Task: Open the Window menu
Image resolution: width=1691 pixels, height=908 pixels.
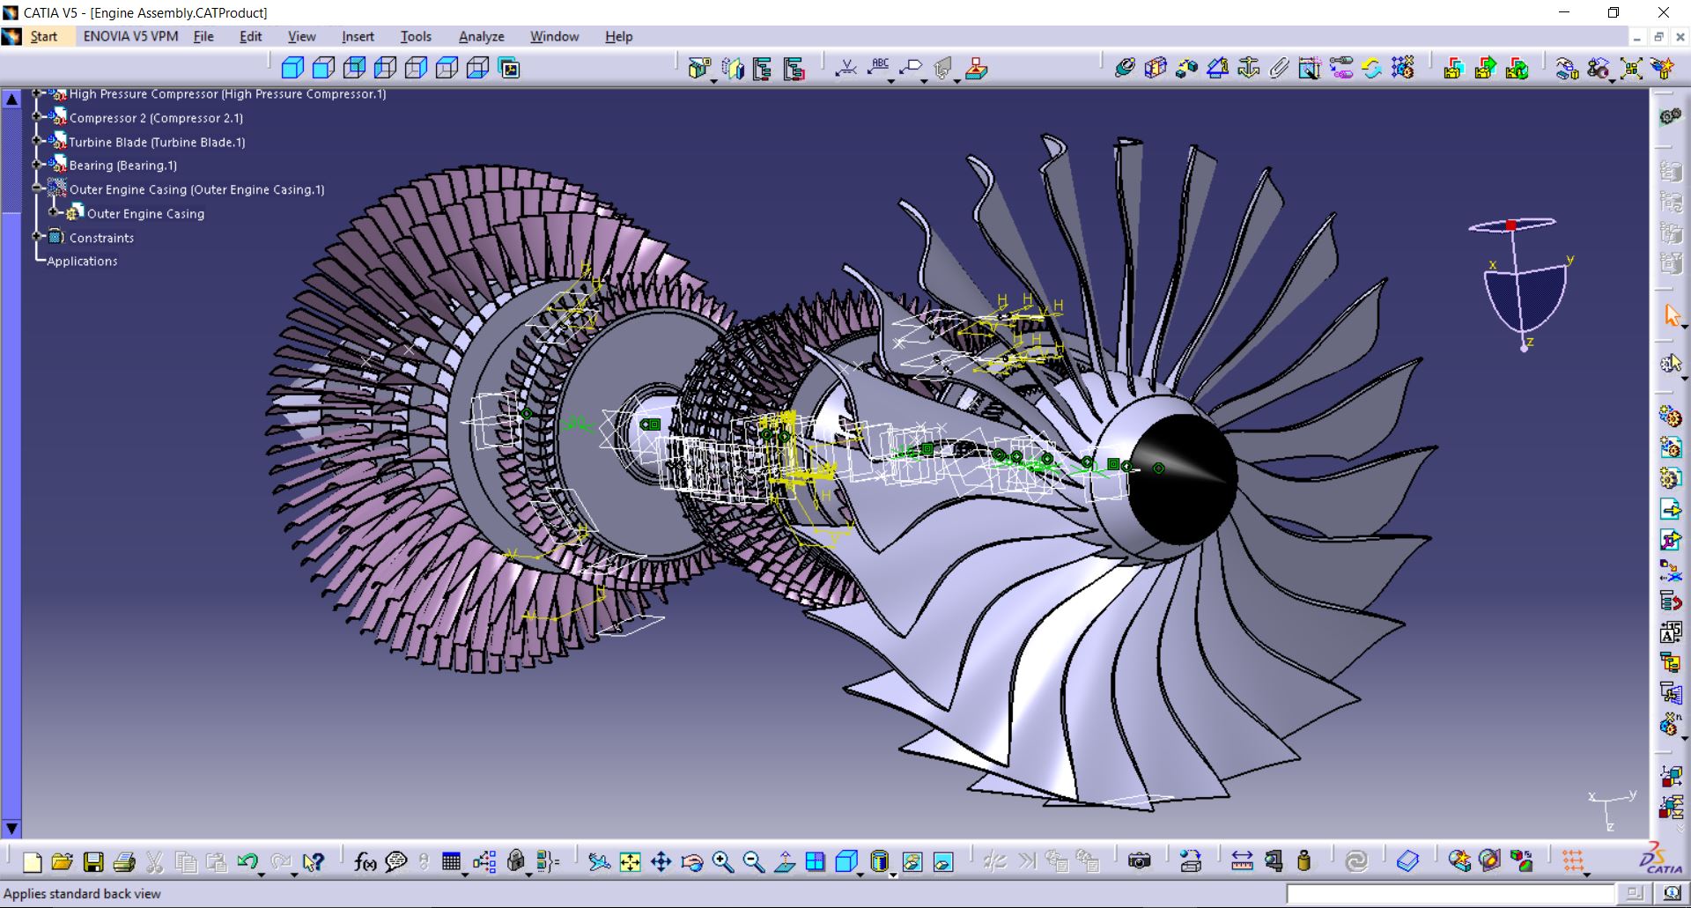Action: [x=554, y=36]
